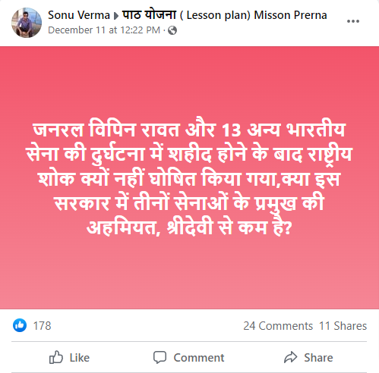Open Sonu Verma's profile picture
Screen dimensions: 379x373
pos(27,23)
